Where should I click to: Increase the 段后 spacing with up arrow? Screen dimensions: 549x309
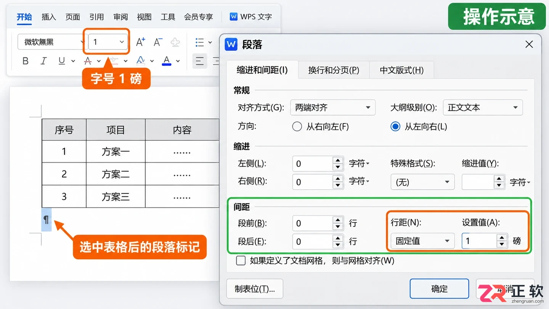pyautogui.click(x=338, y=238)
